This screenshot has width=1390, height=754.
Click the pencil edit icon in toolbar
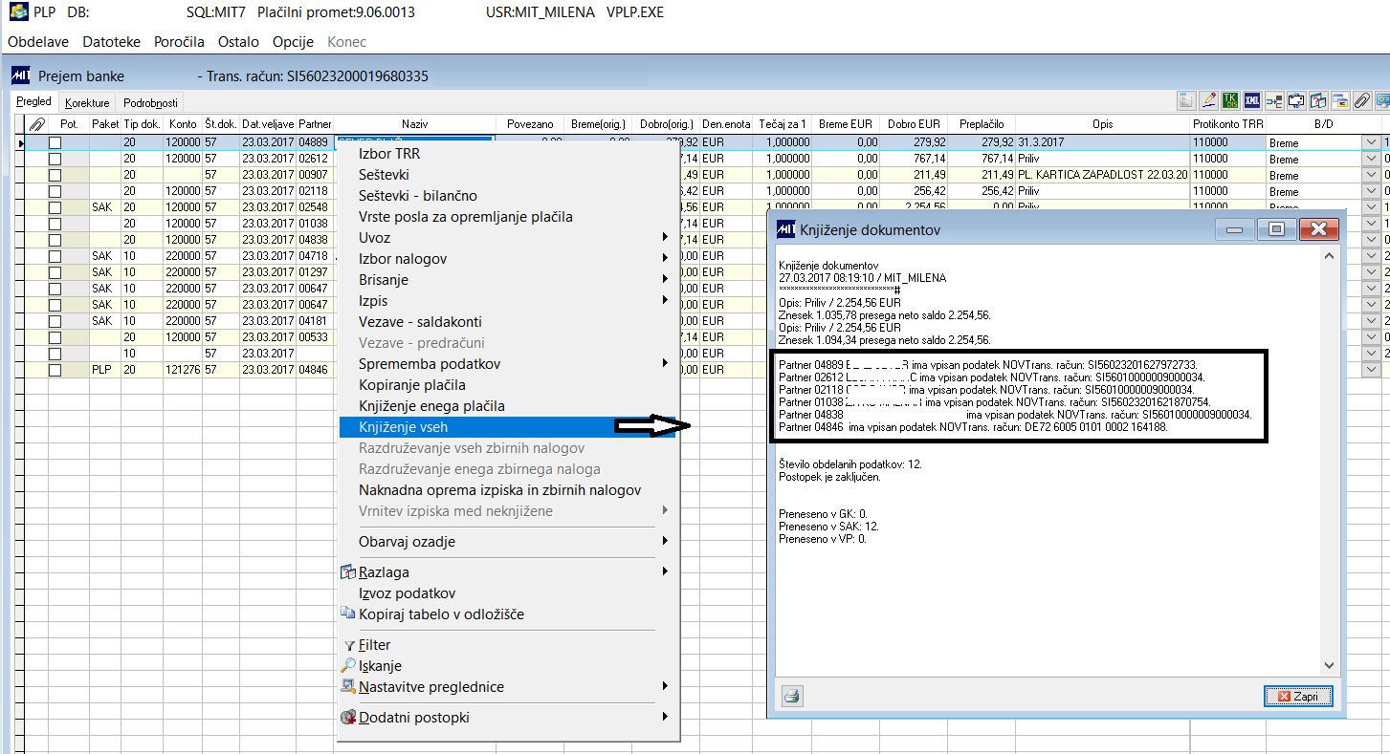tap(1208, 100)
